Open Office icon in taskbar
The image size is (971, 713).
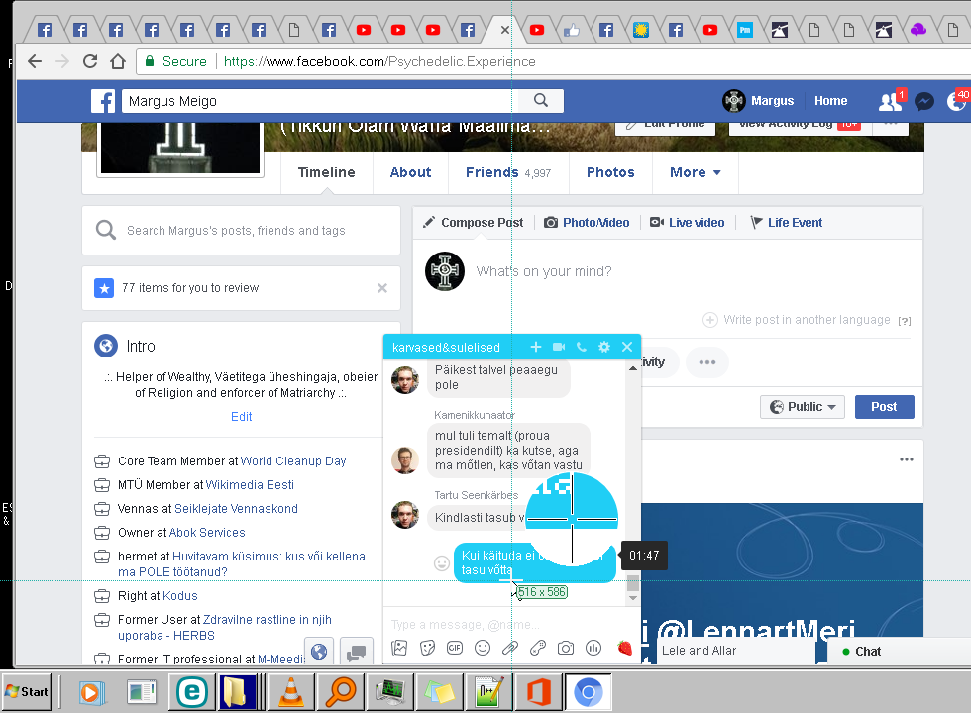point(539,692)
